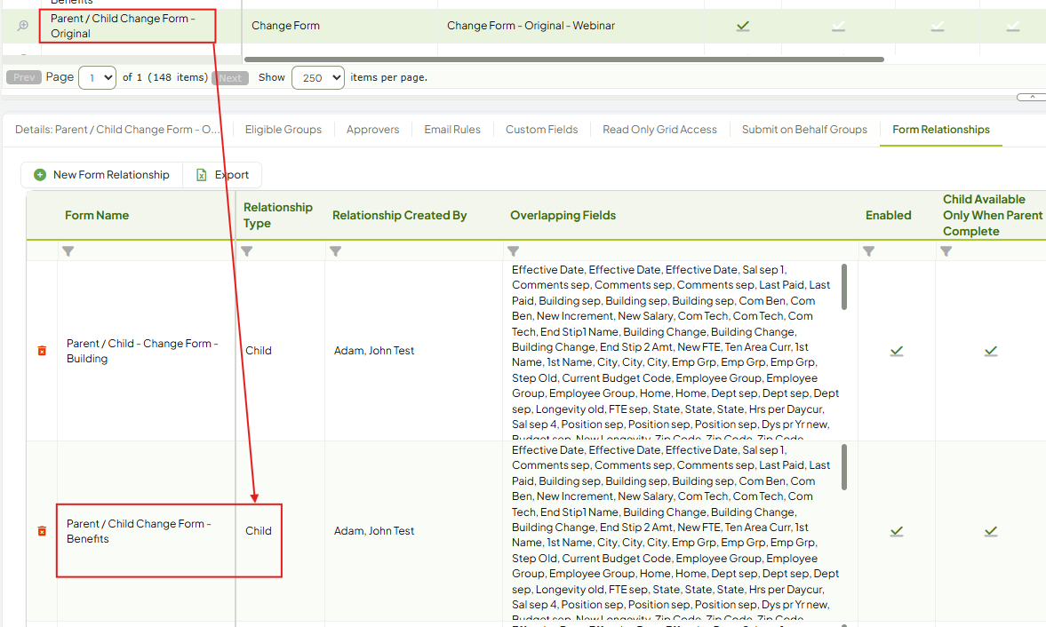Toggle Child Available checkmark for the Benefits row

(991, 531)
